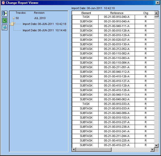Screen dimensions: 161x156
Task: Close the Change Report Viewer window
Action: tap(157, 3)
